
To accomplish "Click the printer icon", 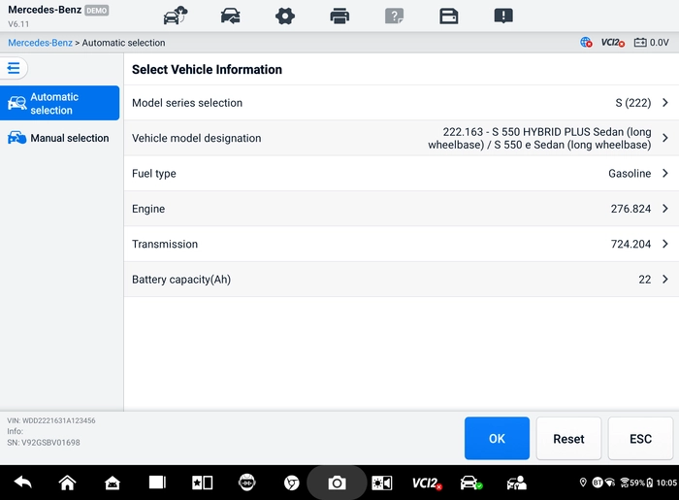I will point(339,17).
